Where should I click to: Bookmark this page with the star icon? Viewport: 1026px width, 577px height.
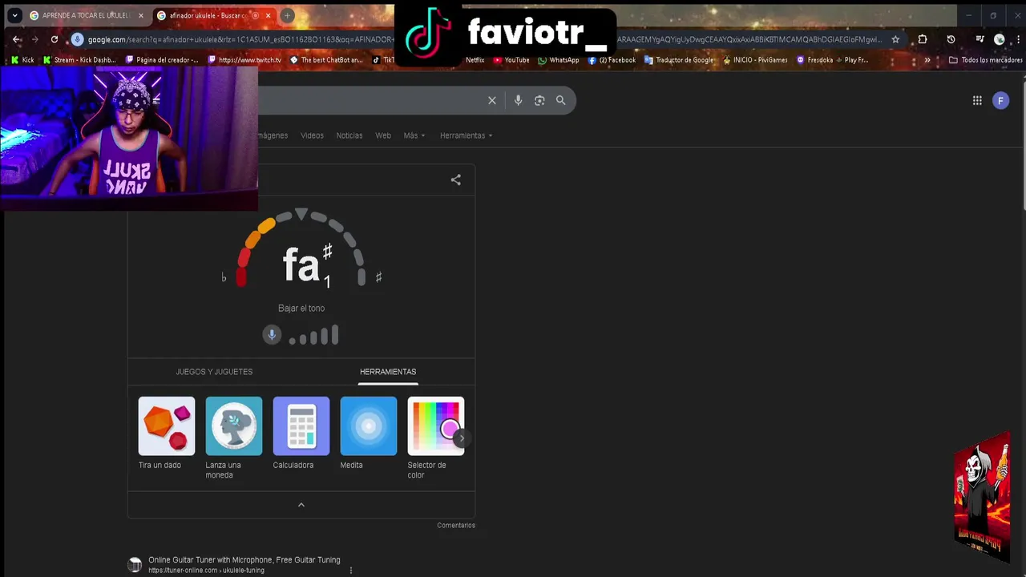[x=895, y=39]
